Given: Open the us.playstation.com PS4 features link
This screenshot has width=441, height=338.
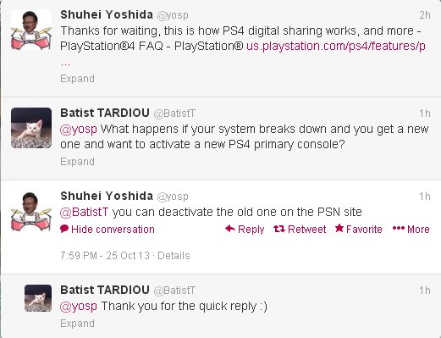Looking at the screenshot, I should click(x=336, y=46).
